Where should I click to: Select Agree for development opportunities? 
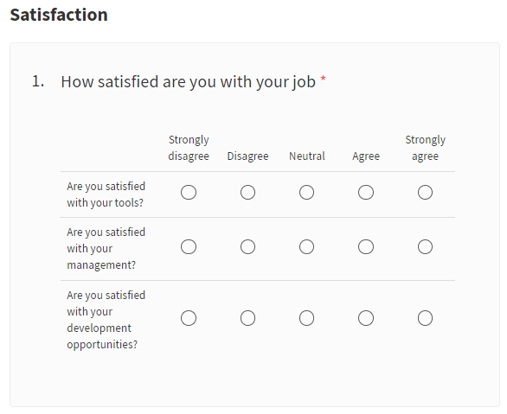point(366,318)
